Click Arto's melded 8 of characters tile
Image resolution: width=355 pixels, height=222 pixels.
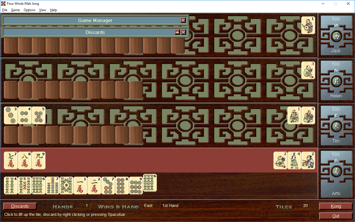tap(25, 161)
